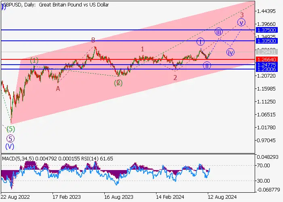This screenshot has height=202, width=283.
Task: Select the red 1.26640 price level label
Action: (x=266, y=59)
